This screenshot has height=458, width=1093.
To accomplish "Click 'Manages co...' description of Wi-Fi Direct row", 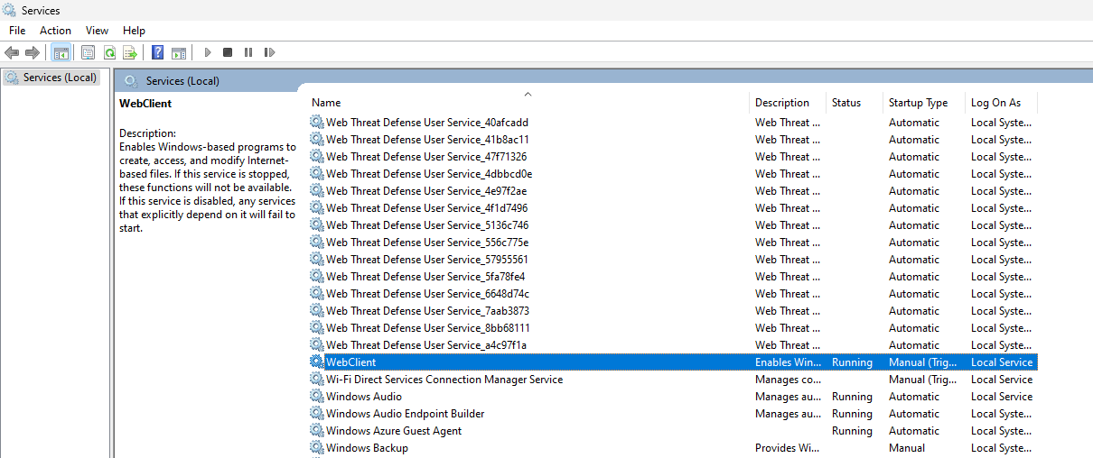I will pyautogui.click(x=788, y=380).
